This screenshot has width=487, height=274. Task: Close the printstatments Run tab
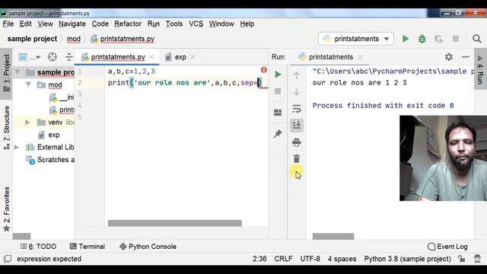pos(360,57)
